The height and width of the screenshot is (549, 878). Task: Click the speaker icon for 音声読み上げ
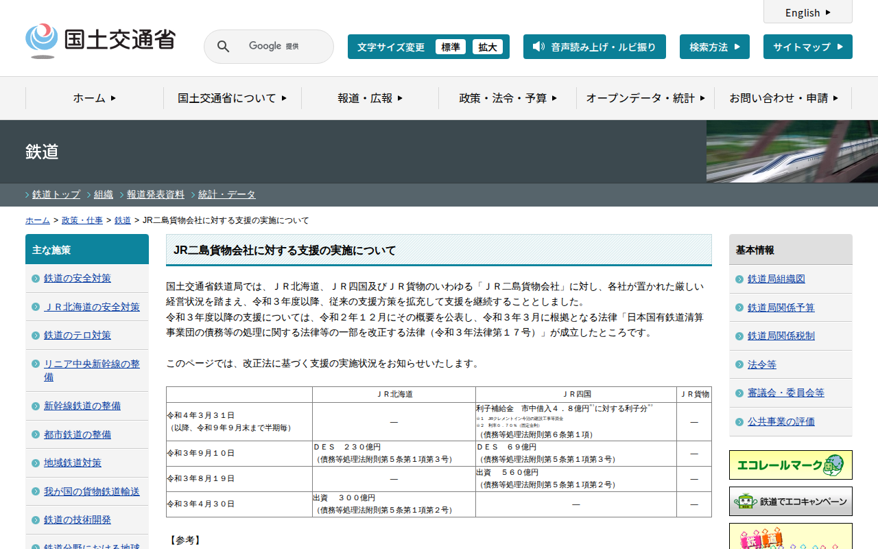[538, 47]
